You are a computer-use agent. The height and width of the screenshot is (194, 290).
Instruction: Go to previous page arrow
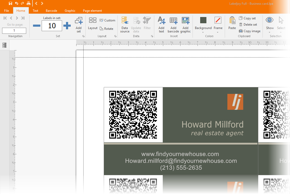(11, 18)
